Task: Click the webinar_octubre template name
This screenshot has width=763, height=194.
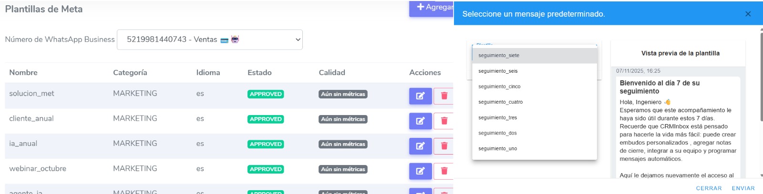Action: point(38,168)
